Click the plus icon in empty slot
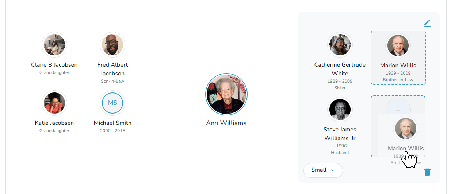Image resolution: width=451 pixels, height=194 pixels. 398,110
